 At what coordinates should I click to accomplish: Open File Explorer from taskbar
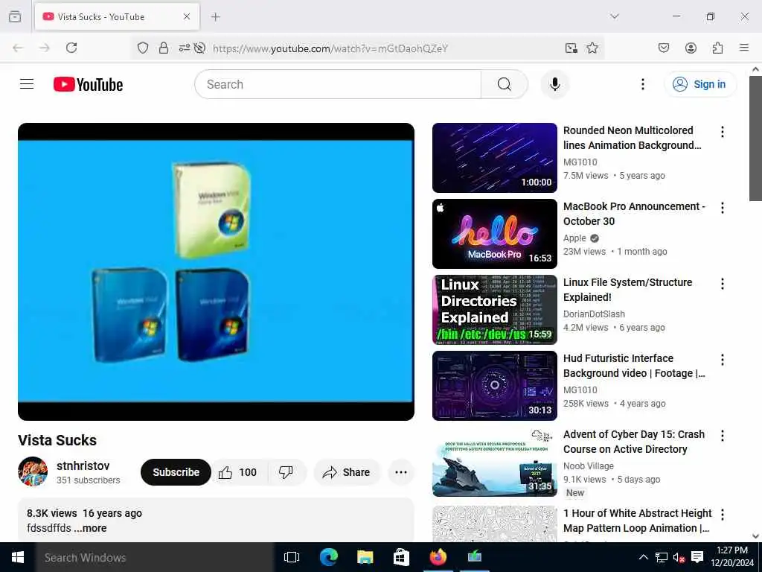click(x=365, y=557)
